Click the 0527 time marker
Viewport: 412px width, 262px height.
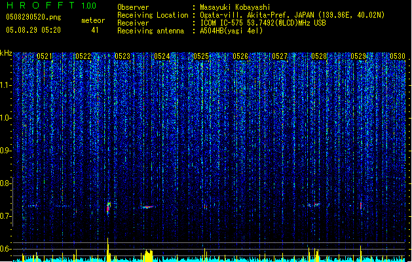[x=280, y=56]
